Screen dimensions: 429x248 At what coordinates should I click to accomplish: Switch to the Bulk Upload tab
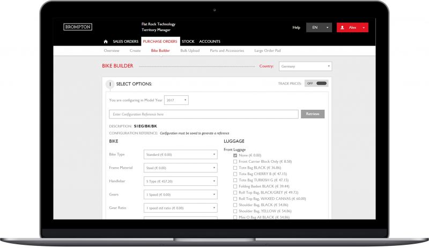click(x=190, y=51)
